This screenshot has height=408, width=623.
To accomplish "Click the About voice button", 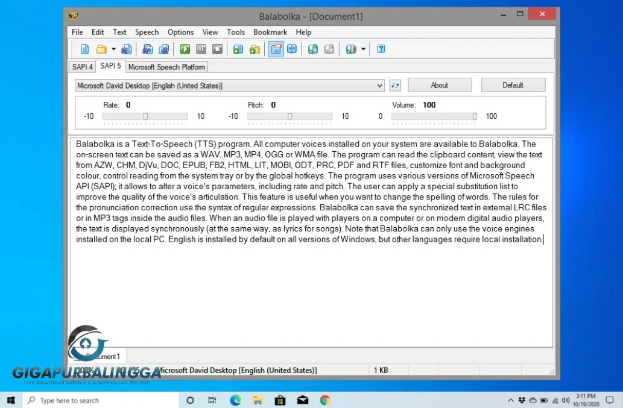I will [440, 85].
